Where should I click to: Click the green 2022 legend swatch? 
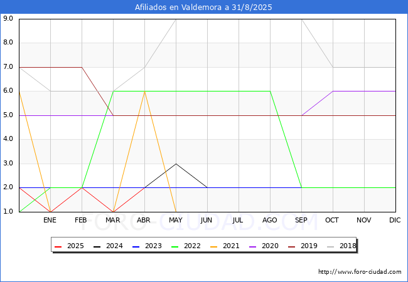[175, 246]
